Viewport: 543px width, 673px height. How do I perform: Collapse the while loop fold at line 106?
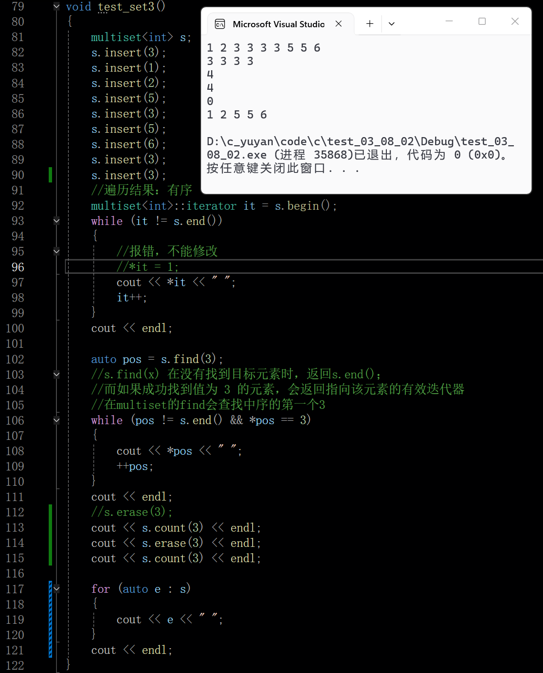56,420
